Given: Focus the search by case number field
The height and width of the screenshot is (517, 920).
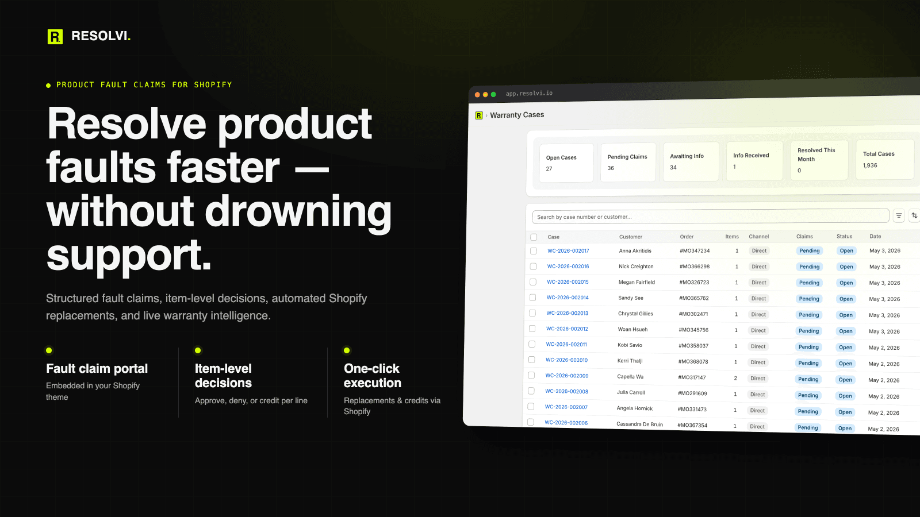Looking at the screenshot, I should (711, 217).
